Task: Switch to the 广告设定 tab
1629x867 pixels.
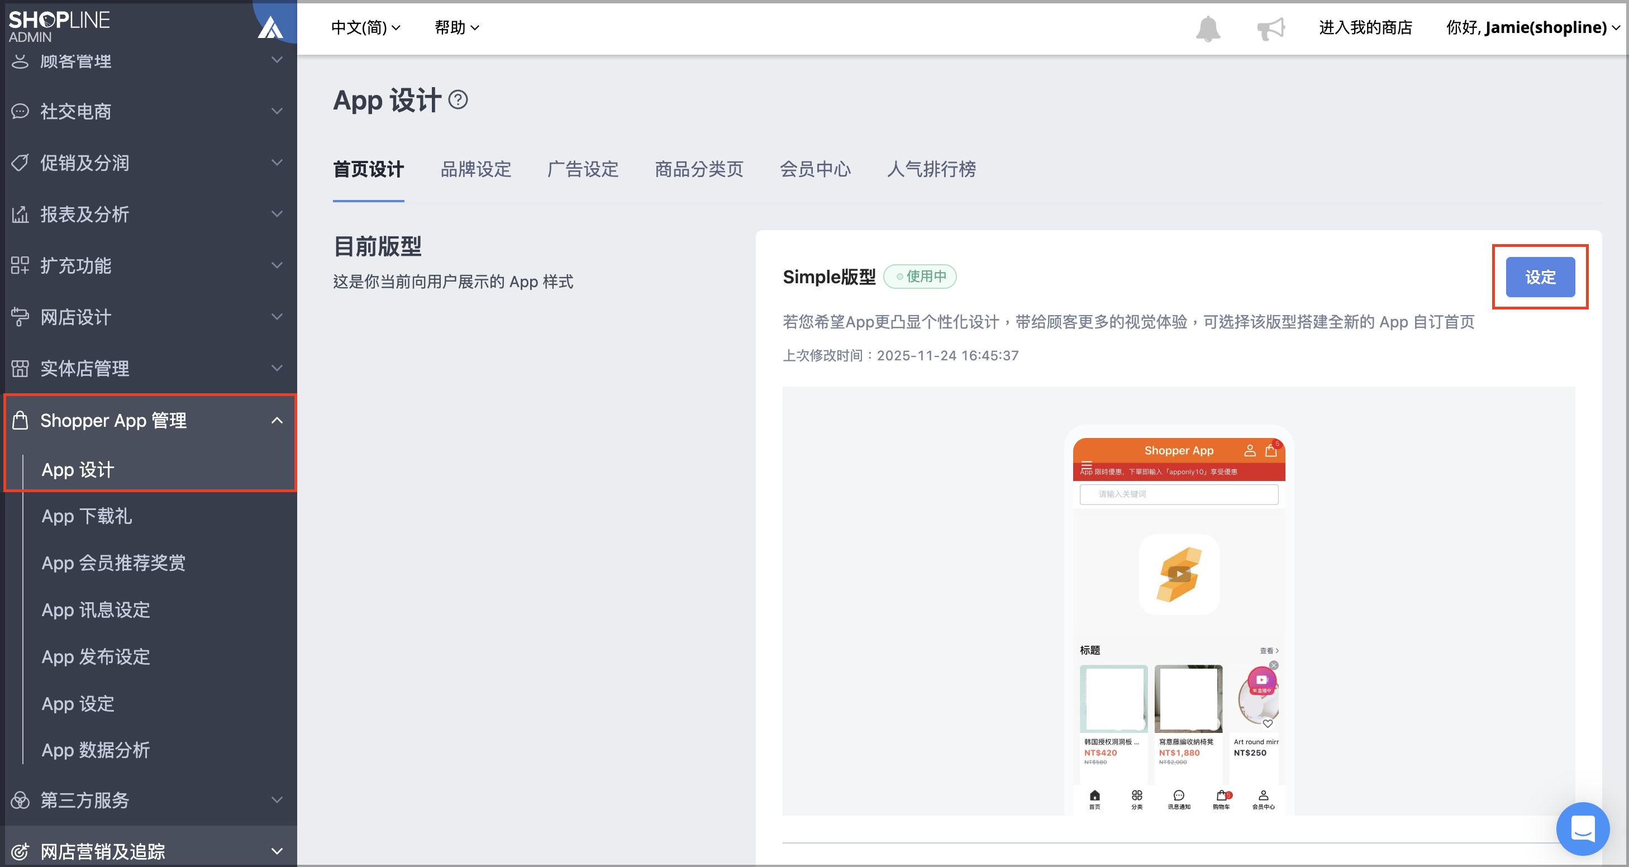Action: [583, 169]
